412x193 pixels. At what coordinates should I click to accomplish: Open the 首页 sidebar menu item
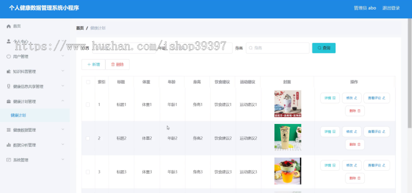tap(35, 26)
